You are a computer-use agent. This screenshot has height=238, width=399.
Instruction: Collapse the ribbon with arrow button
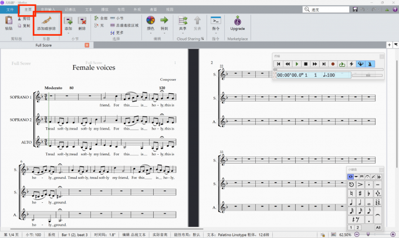point(387,9)
